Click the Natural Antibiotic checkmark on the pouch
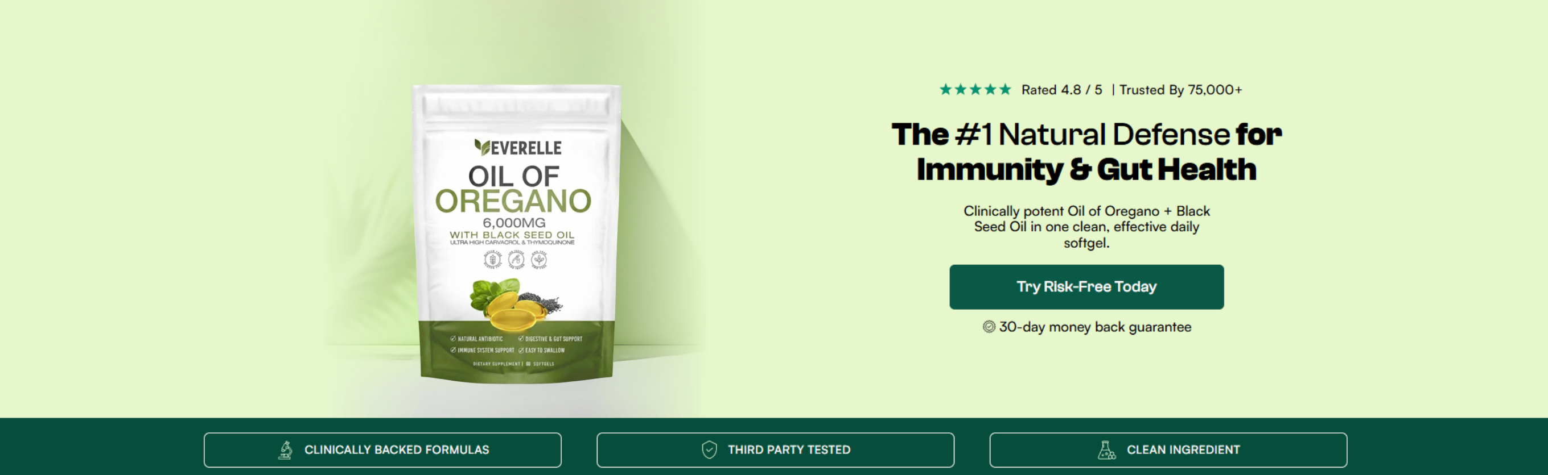Viewport: 1548px width, 475px height. 453,339
